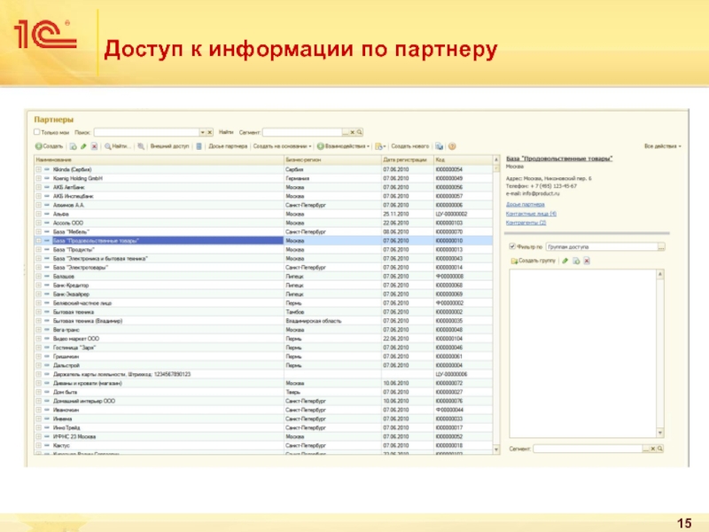The width and height of the screenshot is (709, 532).
Task: Expand the Kikinda (Сербия) tree row
Action: (38, 168)
